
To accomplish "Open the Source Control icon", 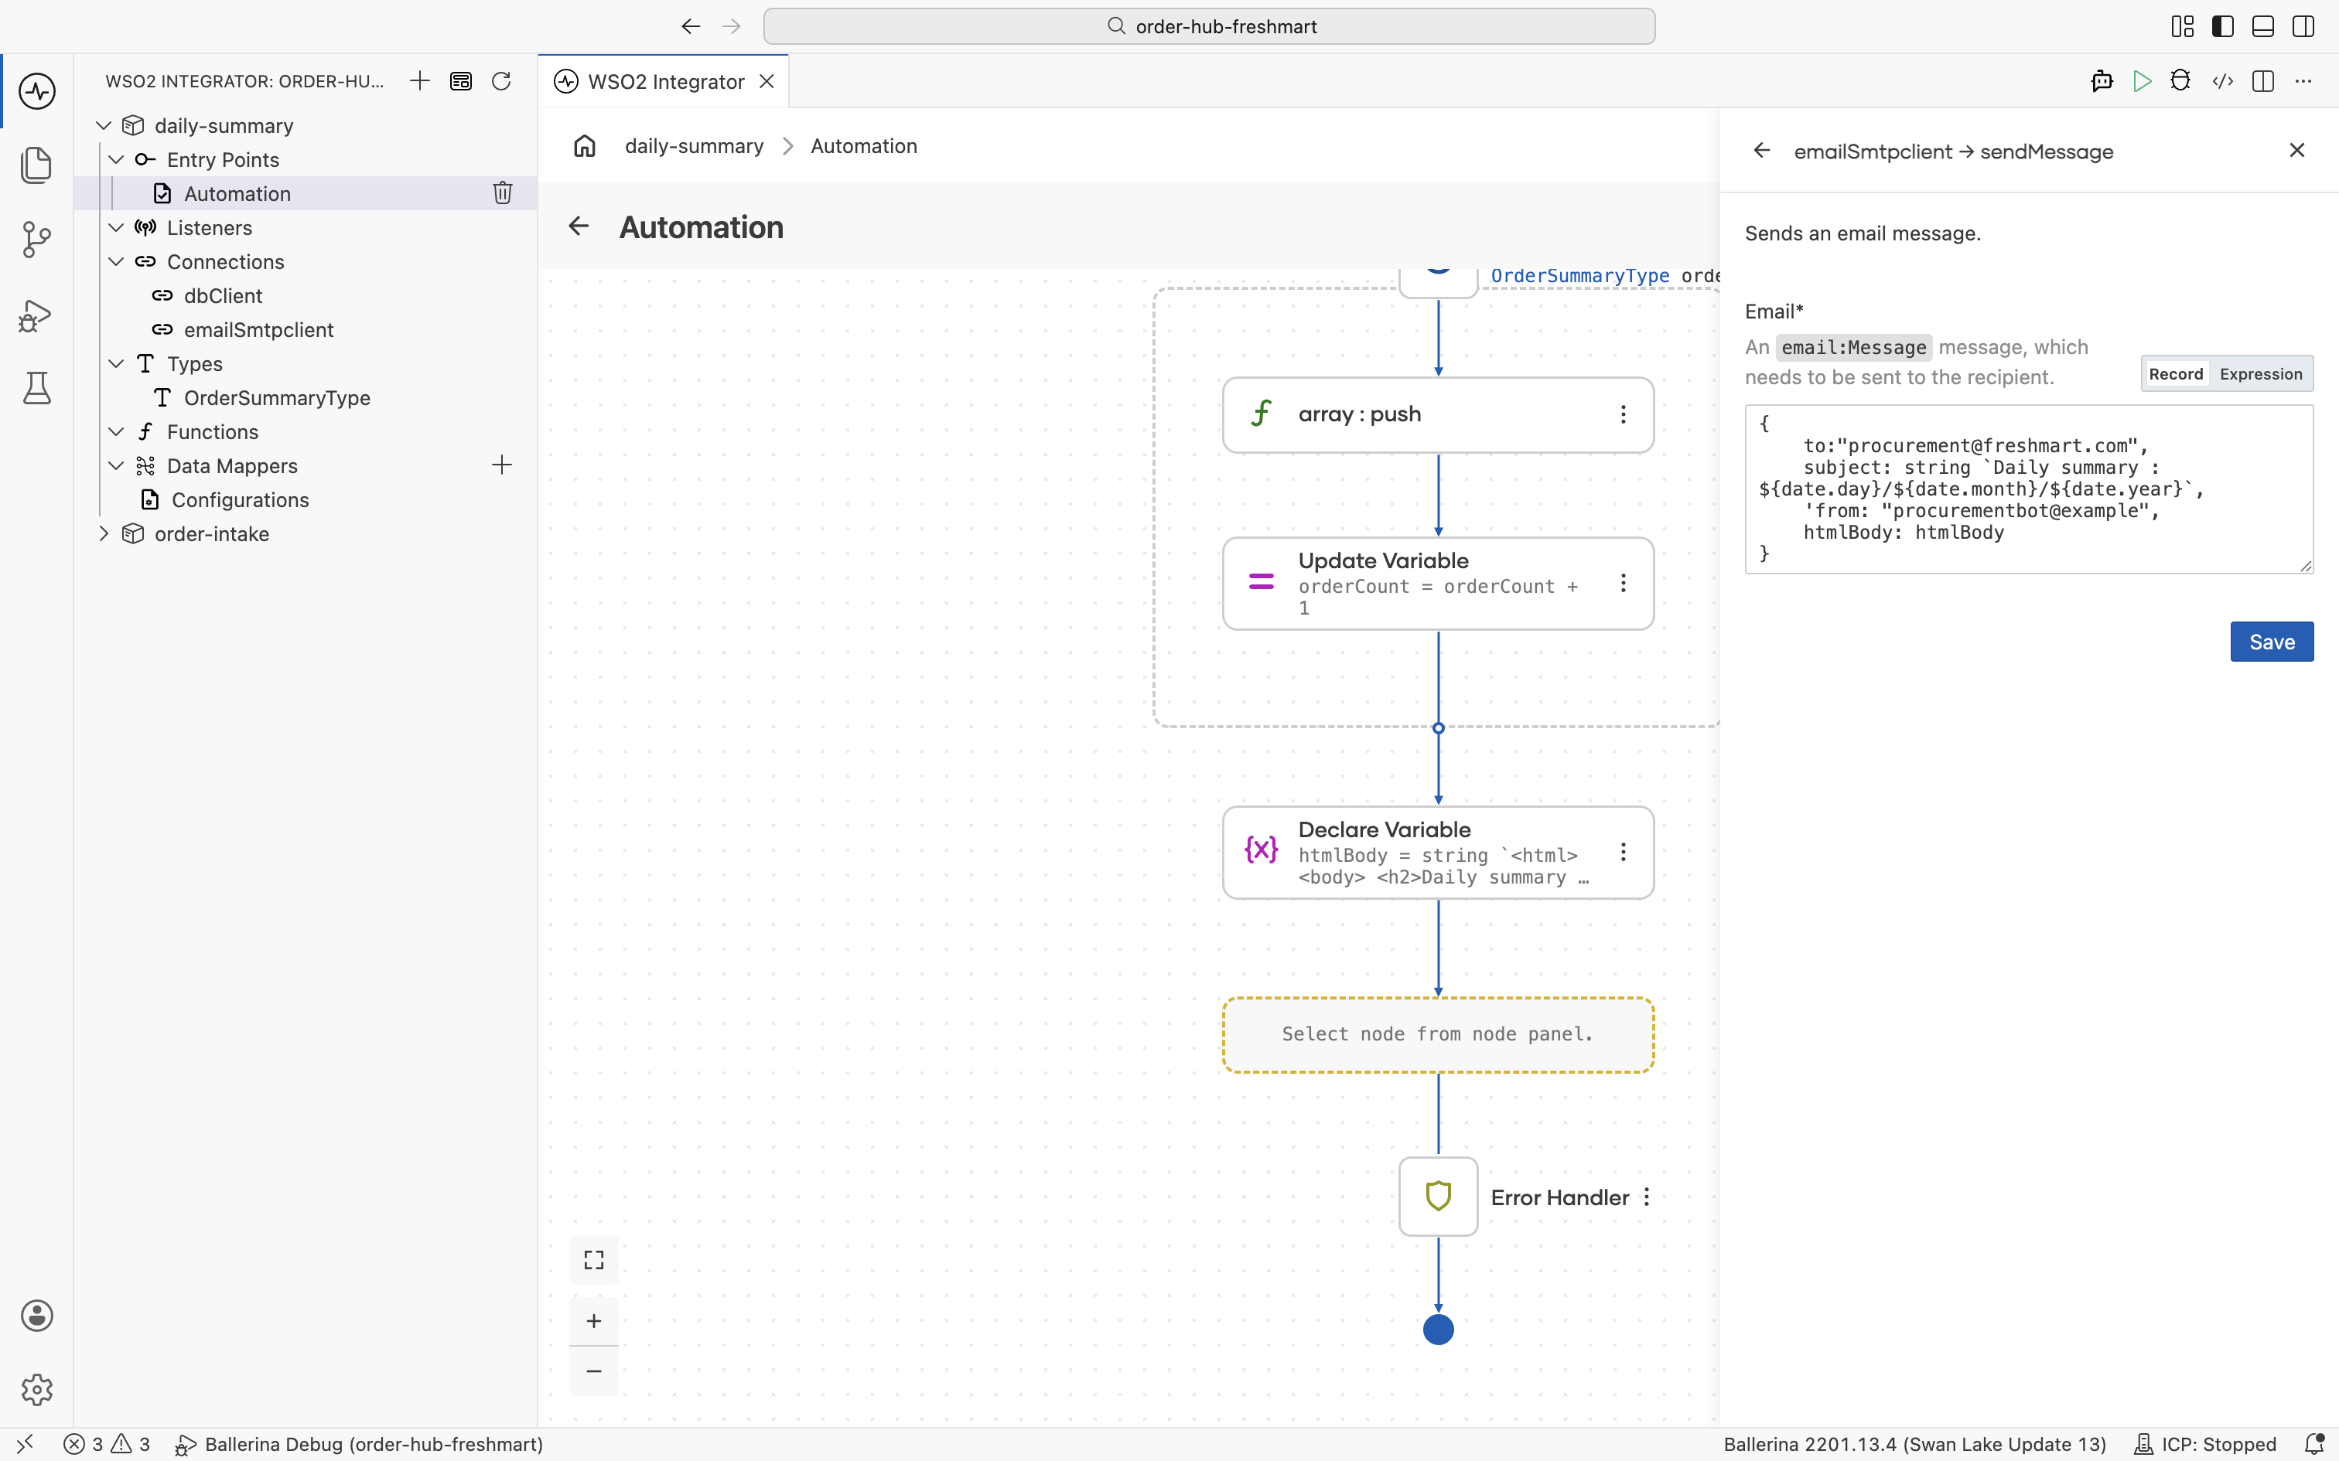I will tap(36, 240).
